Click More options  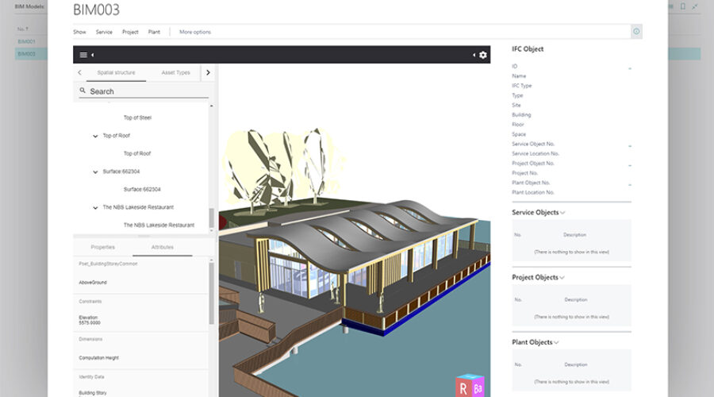click(195, 32)
